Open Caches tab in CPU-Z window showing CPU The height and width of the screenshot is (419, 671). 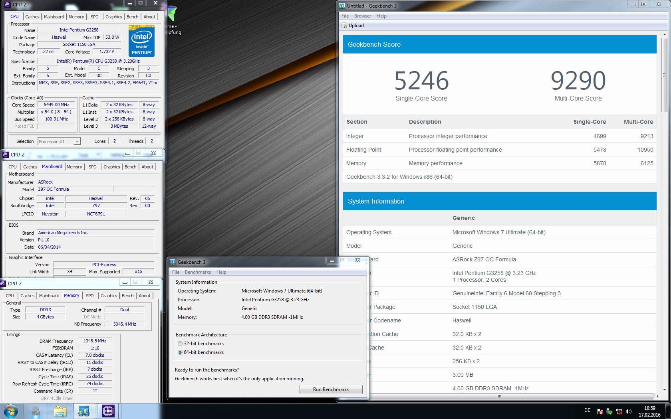coord(32,17)
